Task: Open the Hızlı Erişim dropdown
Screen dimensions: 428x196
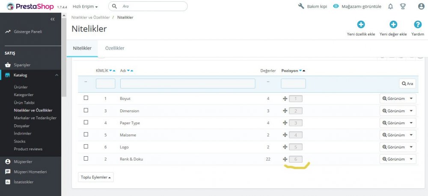Action: click(x=85, y=6)
